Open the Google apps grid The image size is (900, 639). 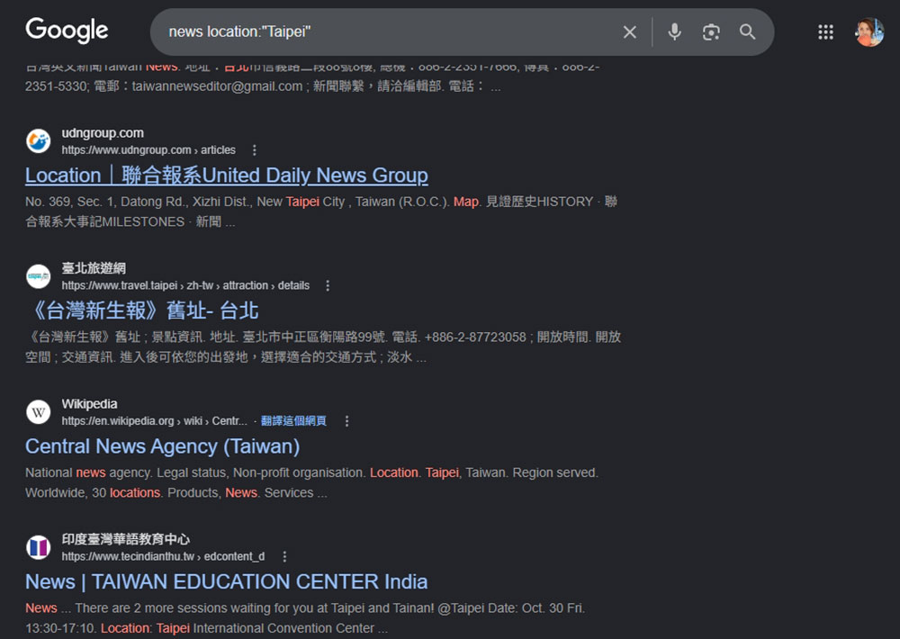[825, 32]
